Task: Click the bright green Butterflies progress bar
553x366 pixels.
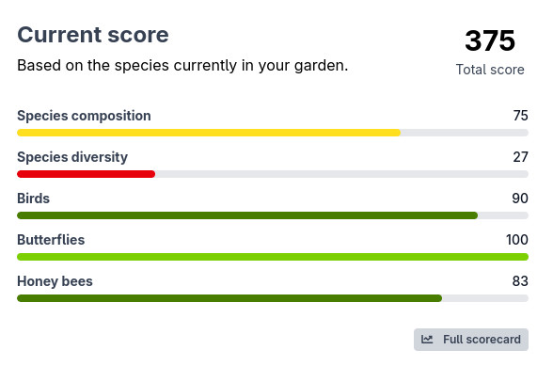Action: 273,257
